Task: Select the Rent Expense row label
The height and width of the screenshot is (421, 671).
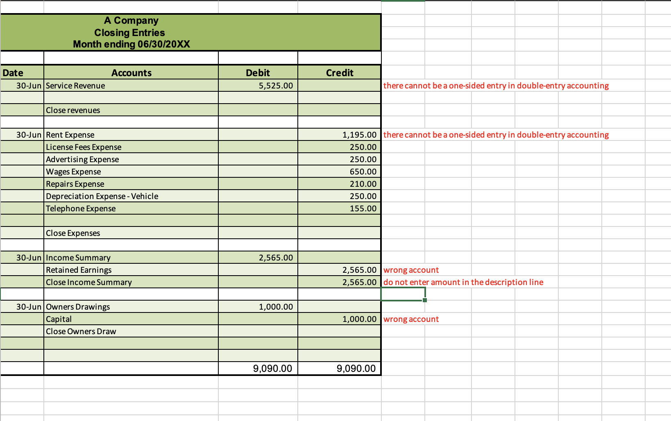Action: pos(70,135)
